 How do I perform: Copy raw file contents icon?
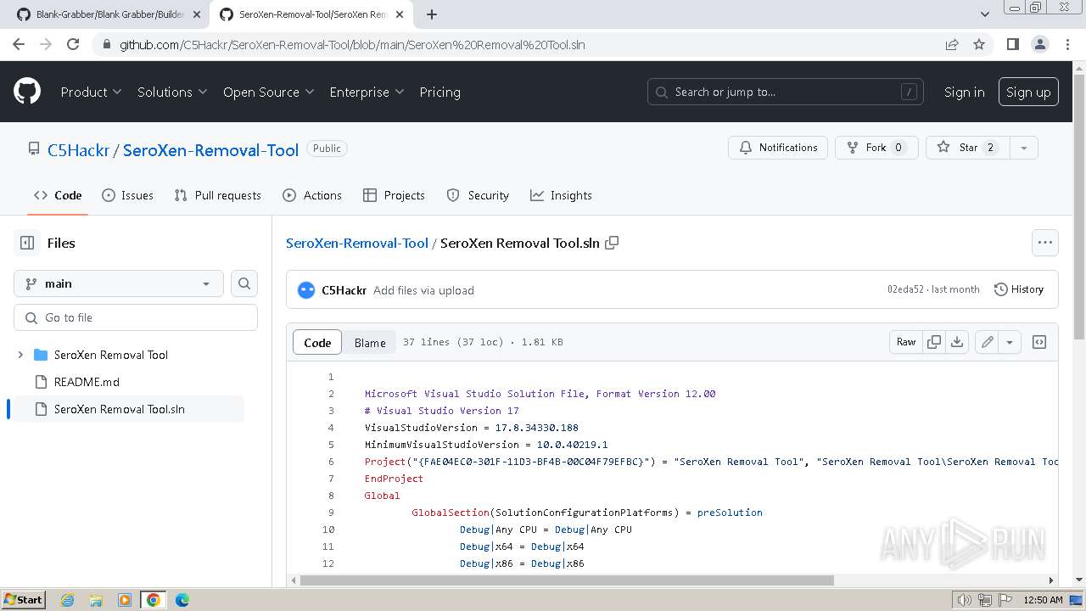tap(934, 342)
